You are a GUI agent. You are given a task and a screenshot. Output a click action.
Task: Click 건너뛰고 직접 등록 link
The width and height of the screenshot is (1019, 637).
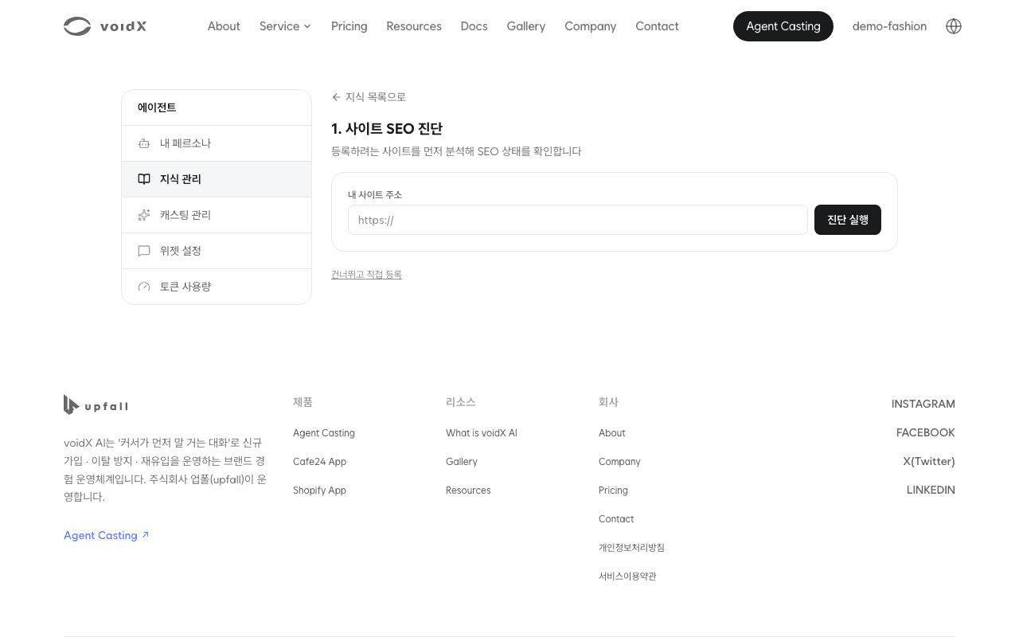click(366, 275)
